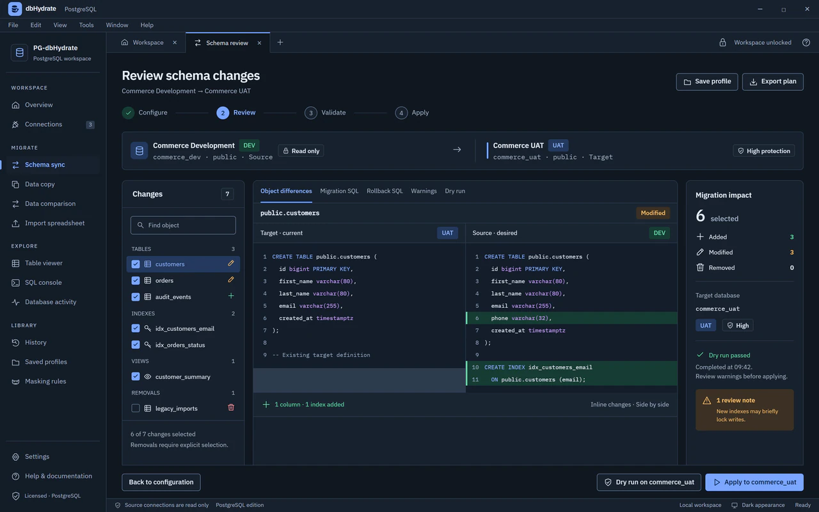
Task: Open Data comparison section
Action: [x=53, y=204]
